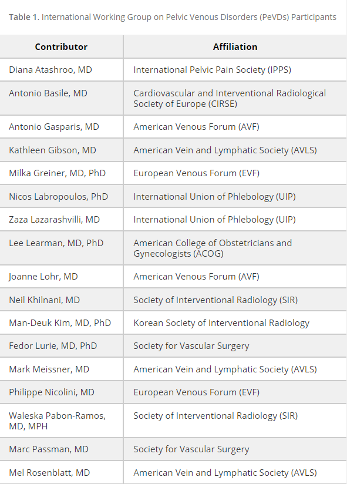Click the Mel Rosenblatt, MD cell
The height and width of the screenshot is (484, 347).
61,473
